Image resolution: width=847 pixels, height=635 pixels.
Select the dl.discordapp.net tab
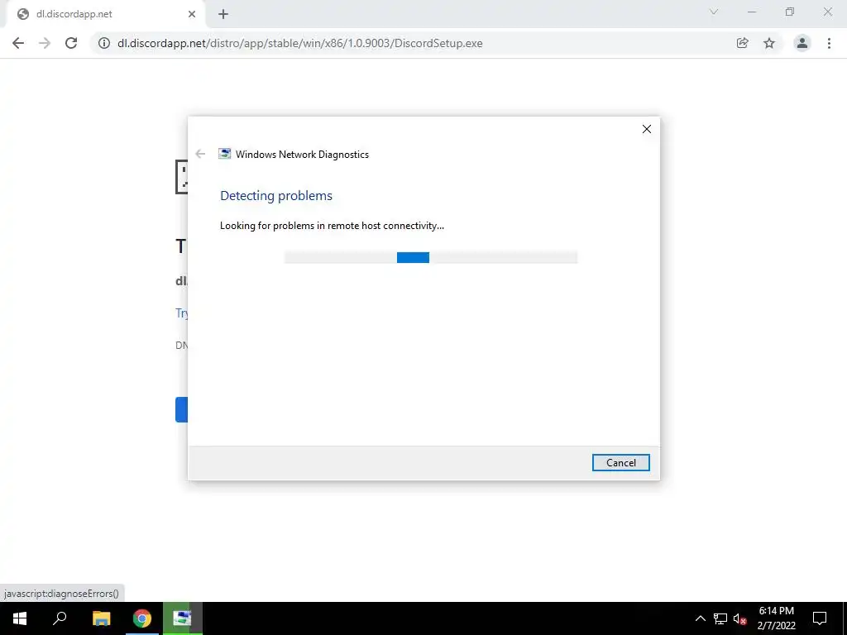click(x=105, y=15)
